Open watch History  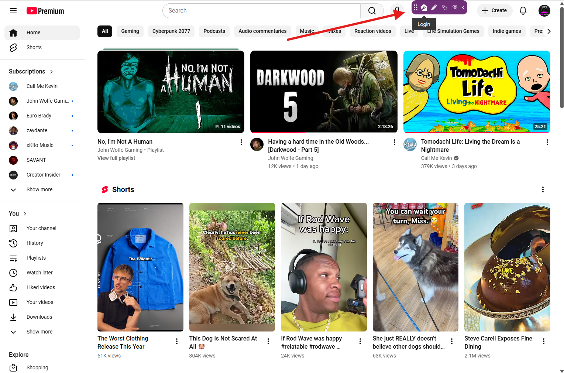(x=42, y=243)
